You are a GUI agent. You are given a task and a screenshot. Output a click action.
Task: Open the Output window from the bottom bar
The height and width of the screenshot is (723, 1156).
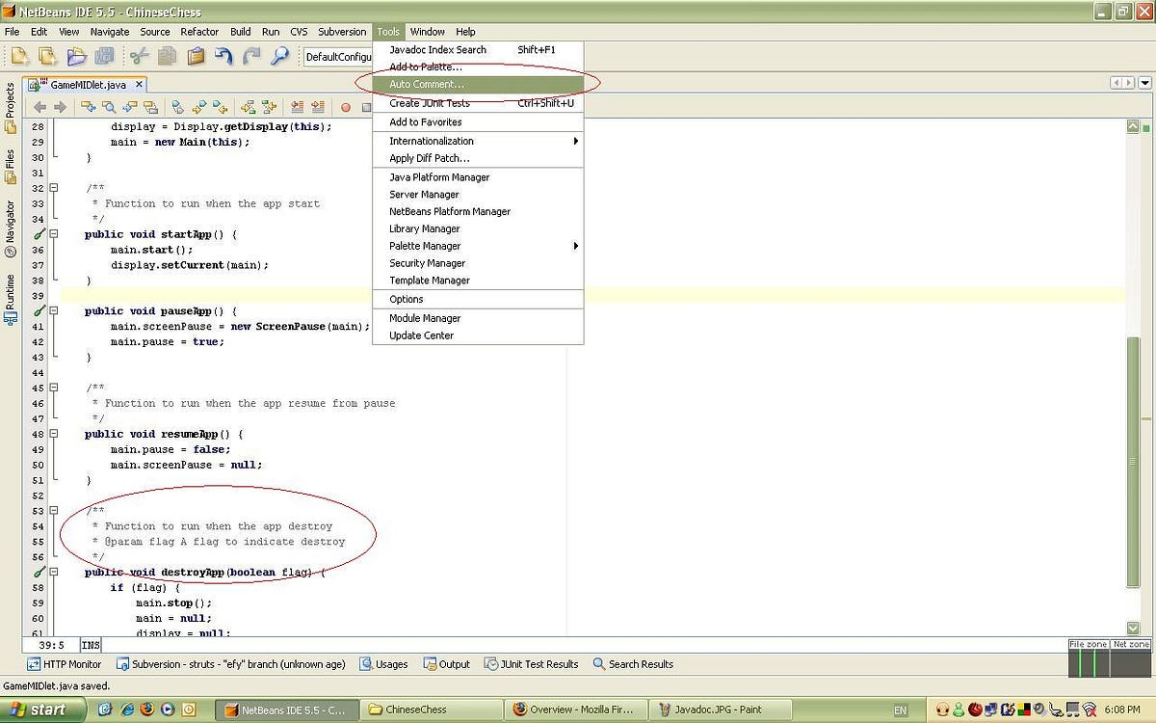446,663
